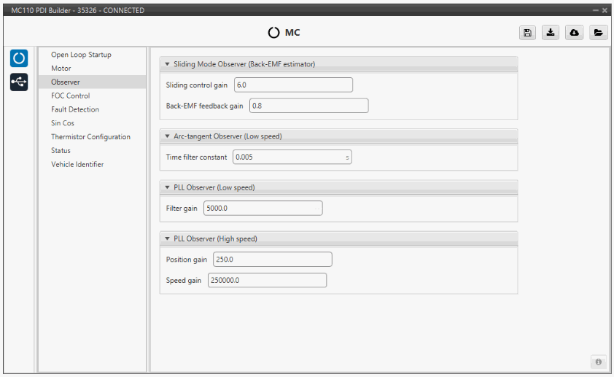Collapse the PLL Observer (High speed) section

(x=167, y=238)
